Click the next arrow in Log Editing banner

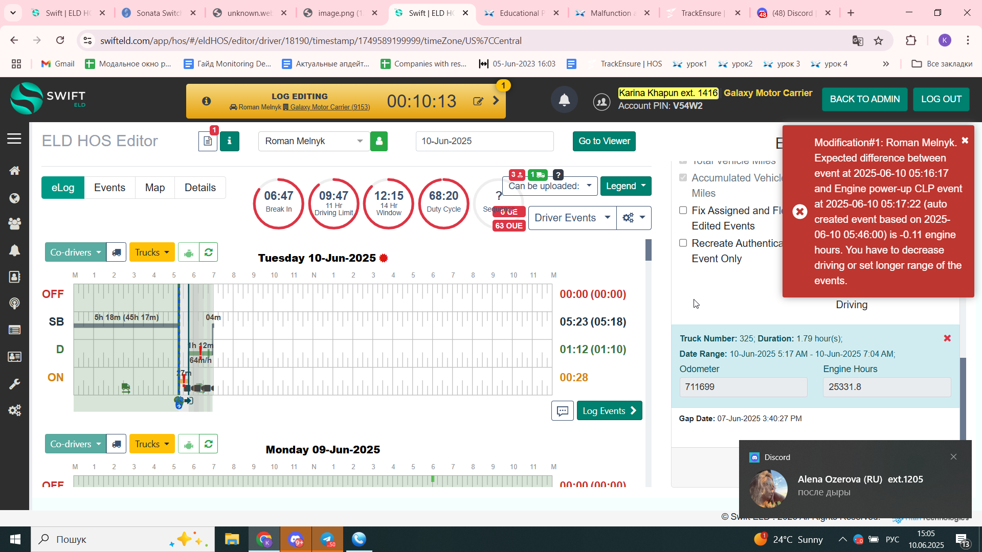[x=496, y=101]
